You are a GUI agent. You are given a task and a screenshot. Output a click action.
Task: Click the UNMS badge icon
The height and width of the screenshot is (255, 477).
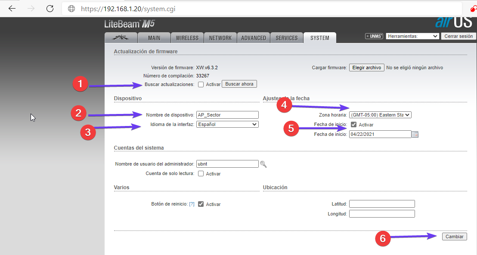[374, 37]
